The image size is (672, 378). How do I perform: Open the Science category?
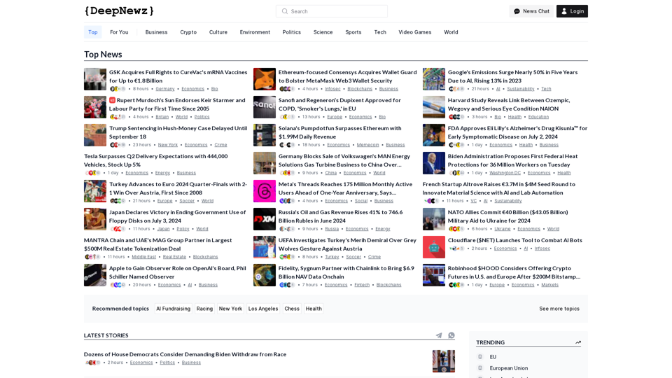click(323, 32)
